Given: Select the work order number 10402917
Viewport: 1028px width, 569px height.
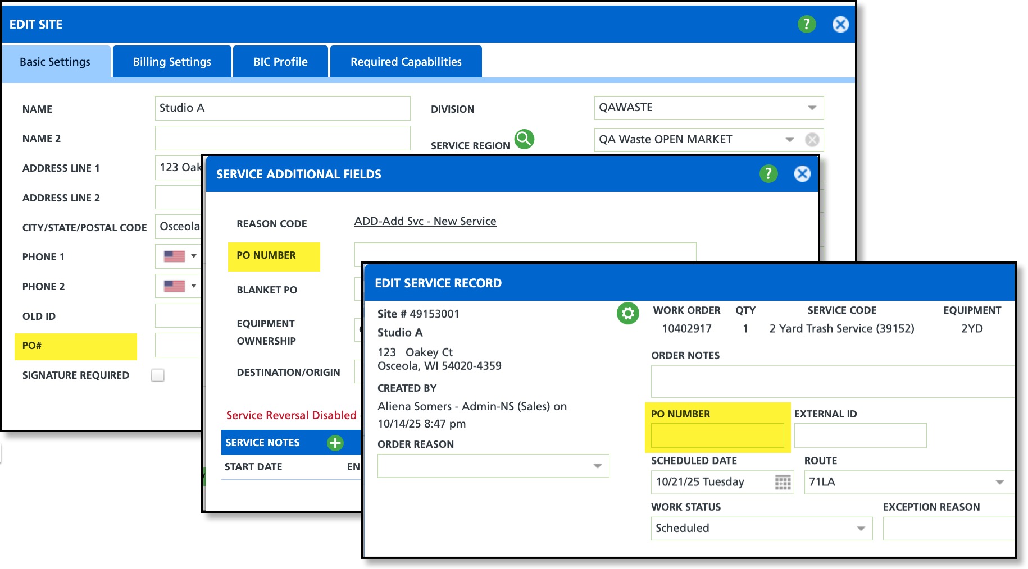Looking at the screenshot, I should tap(687, 329).
